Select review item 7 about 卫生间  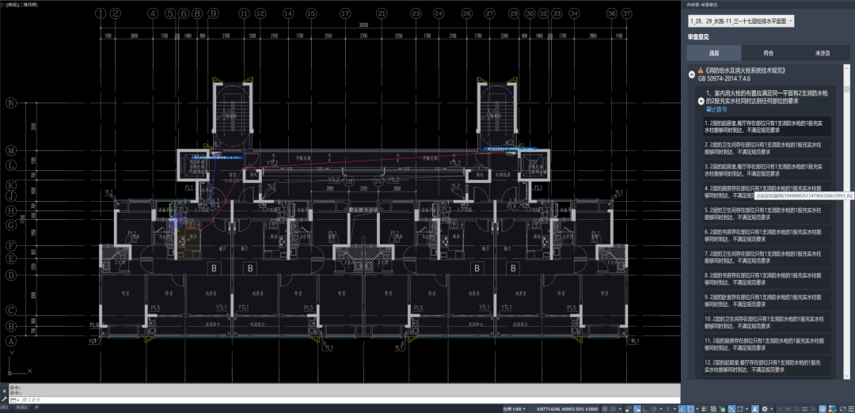pos(766,257)
